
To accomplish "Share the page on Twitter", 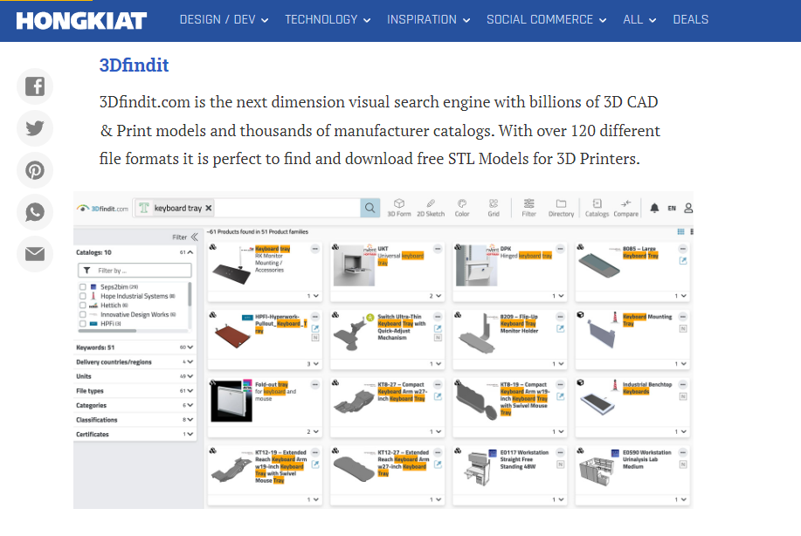I will (35, 128).
